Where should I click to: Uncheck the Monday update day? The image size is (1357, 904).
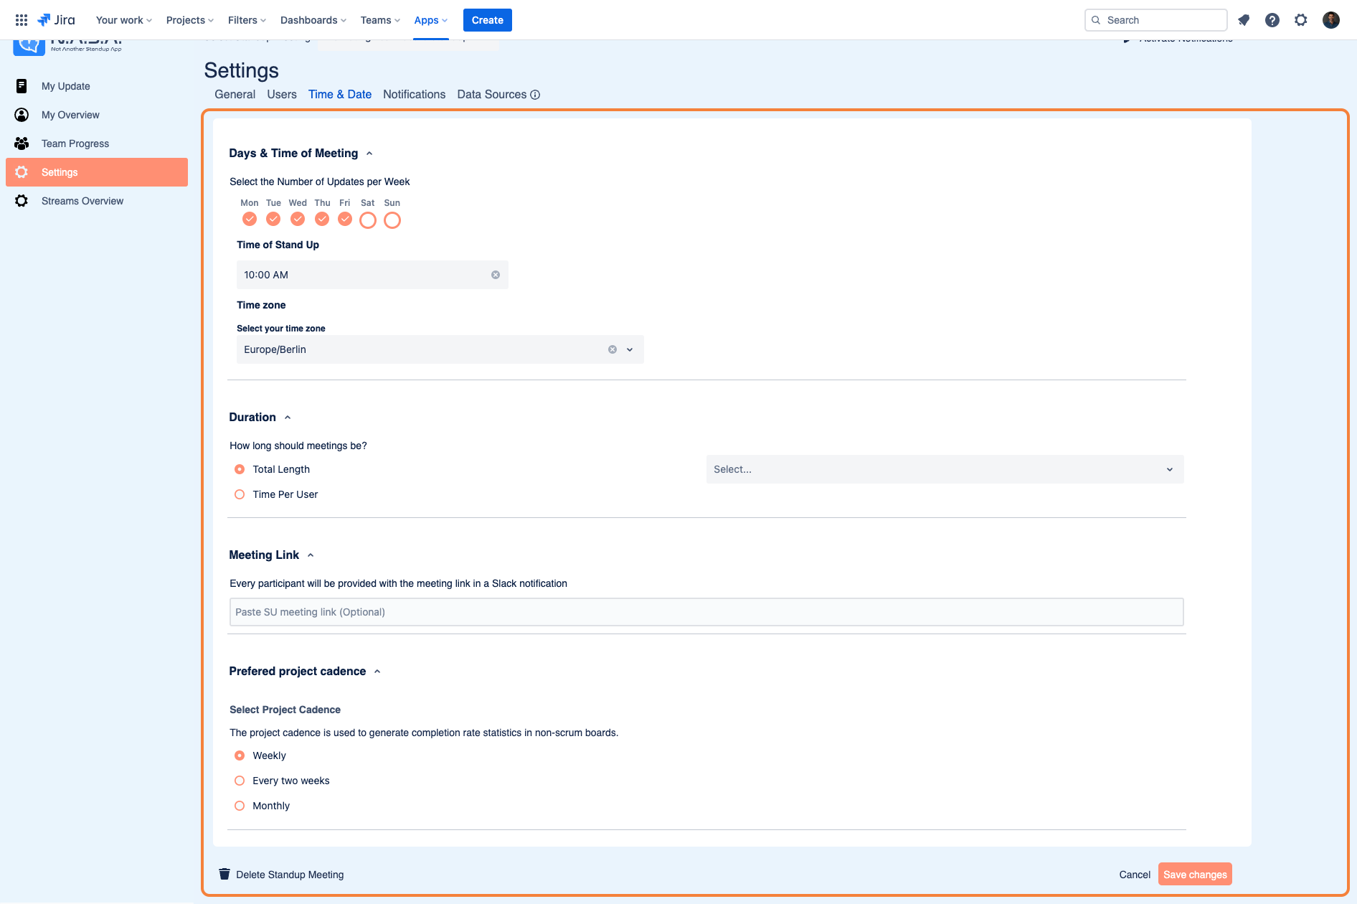tap(250, 219)
